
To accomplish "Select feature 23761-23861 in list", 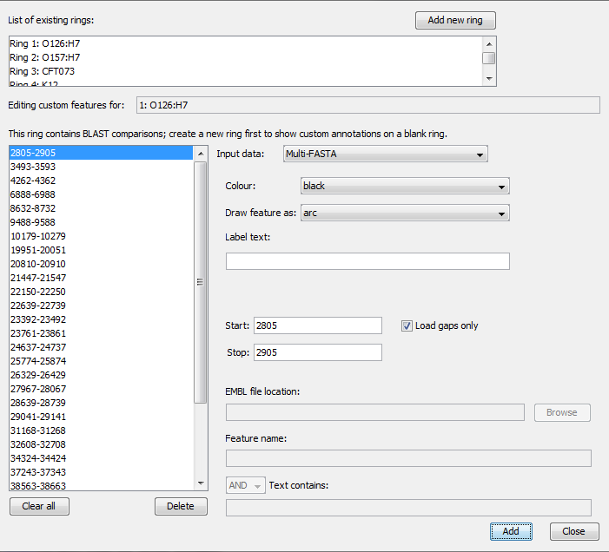I will 101,333.
